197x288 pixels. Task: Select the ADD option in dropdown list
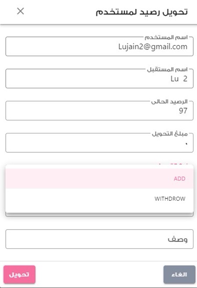tap(99, 179)
